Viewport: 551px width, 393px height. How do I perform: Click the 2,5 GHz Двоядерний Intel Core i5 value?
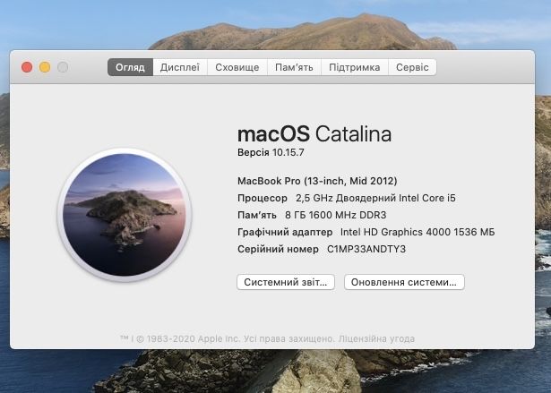tap(375, 198)
